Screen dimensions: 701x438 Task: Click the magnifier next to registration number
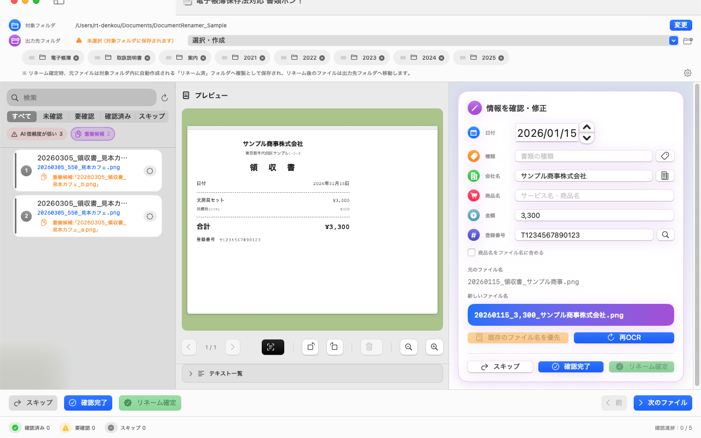[665, 235]
